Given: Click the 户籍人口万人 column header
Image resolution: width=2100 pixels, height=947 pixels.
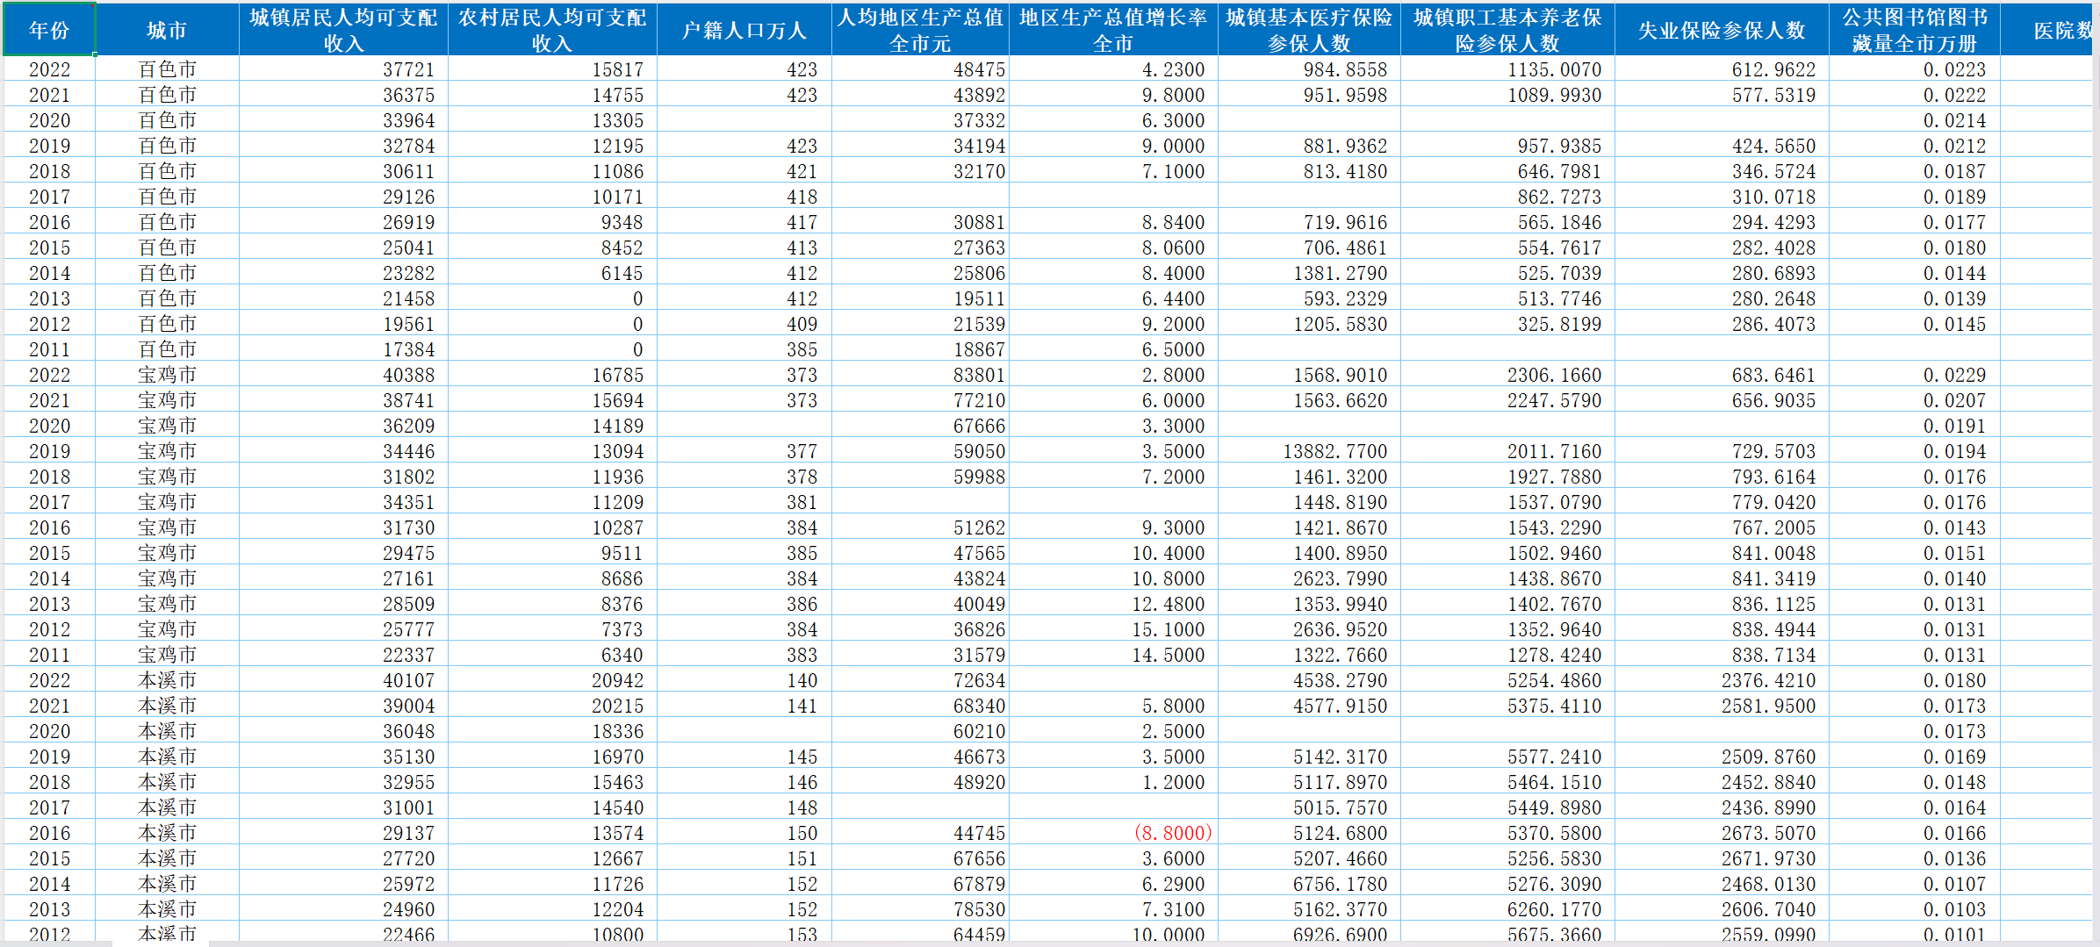Looking at the screenshot, I should tap(744, 30).
